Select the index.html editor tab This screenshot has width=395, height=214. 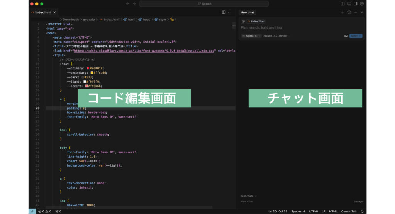point(43,12)
